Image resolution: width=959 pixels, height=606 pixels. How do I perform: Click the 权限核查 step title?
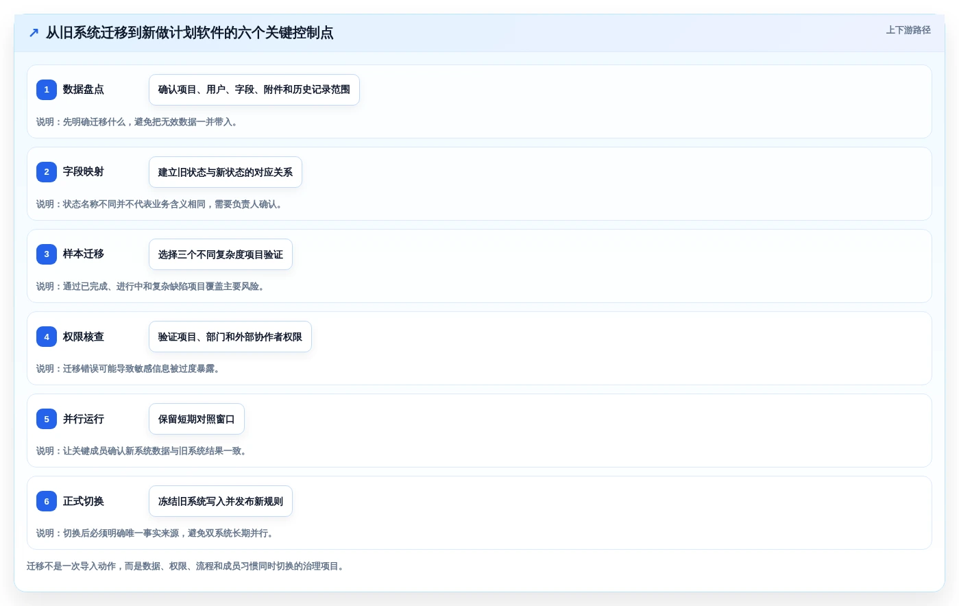[84, 337]
